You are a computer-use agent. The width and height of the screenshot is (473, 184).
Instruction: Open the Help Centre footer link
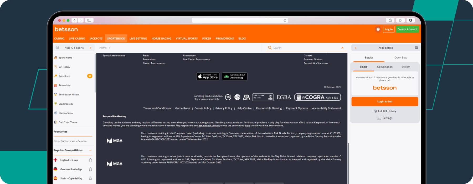[x=244, y=108]
